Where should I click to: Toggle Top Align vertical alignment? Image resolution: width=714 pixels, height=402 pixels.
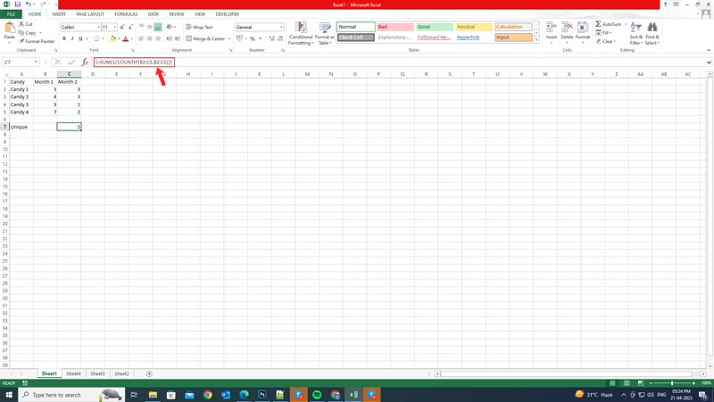[141, 28]
